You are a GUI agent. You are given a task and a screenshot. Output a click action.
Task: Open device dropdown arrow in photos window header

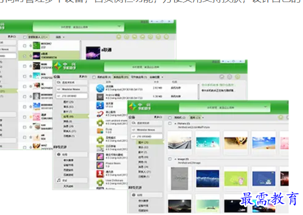point(266,107)
